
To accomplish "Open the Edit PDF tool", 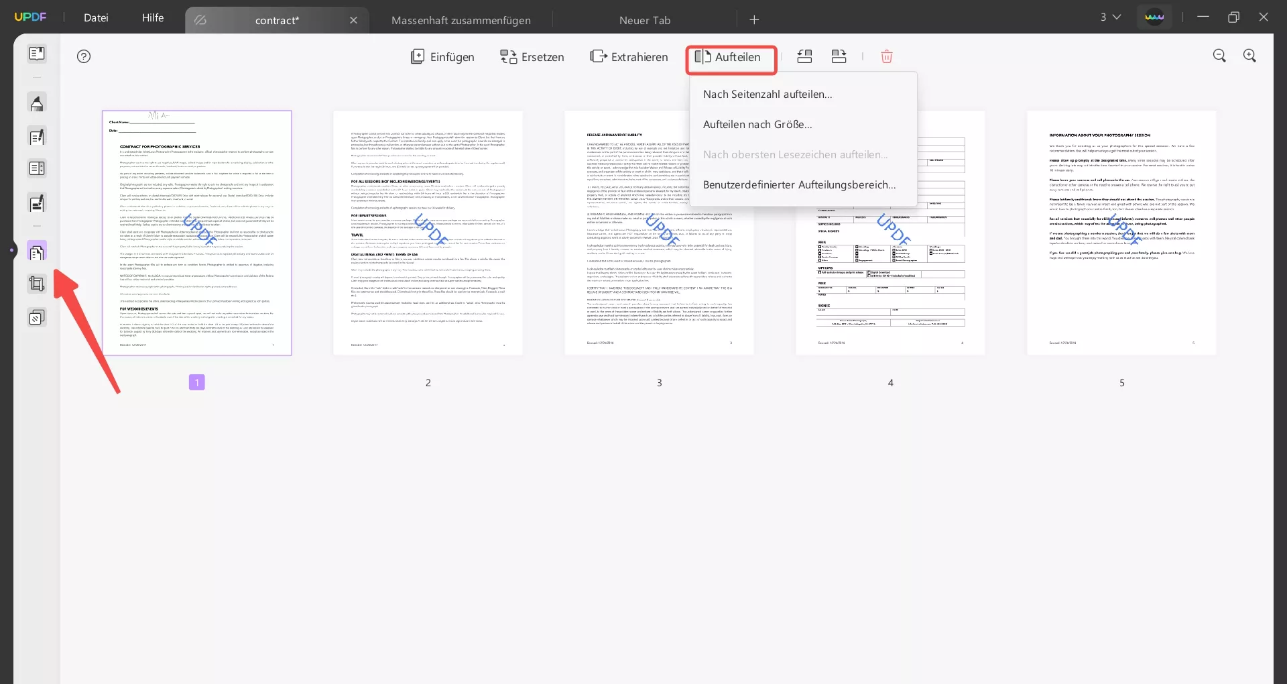I will pyautogui.click(x=37, y=137).
